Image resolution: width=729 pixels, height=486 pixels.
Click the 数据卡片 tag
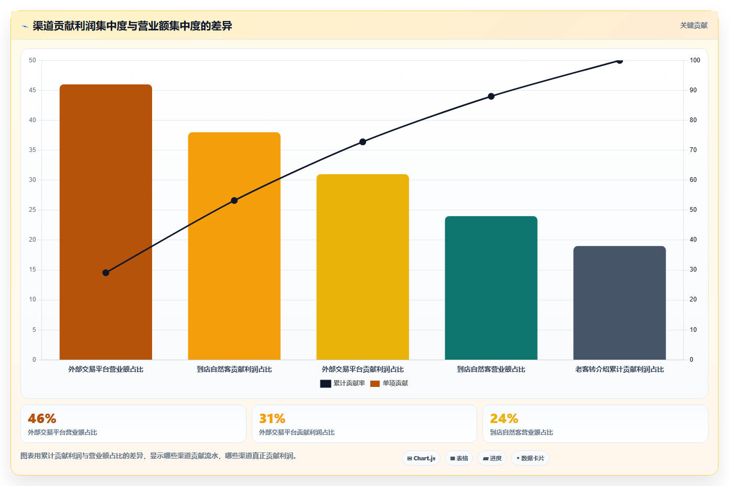(530, 458)
